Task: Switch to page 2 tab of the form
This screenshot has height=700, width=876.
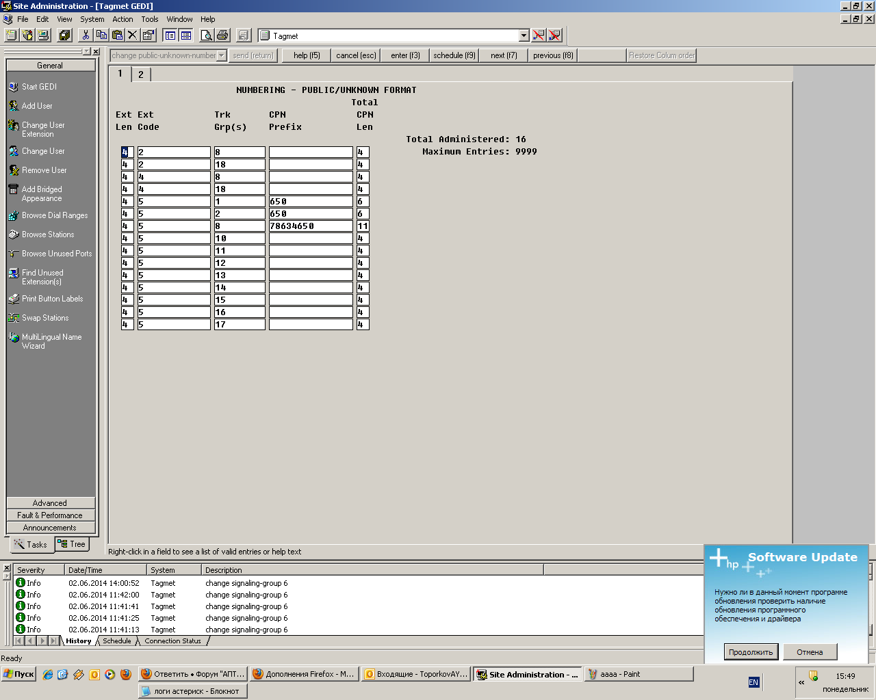Action: point(141,75)
